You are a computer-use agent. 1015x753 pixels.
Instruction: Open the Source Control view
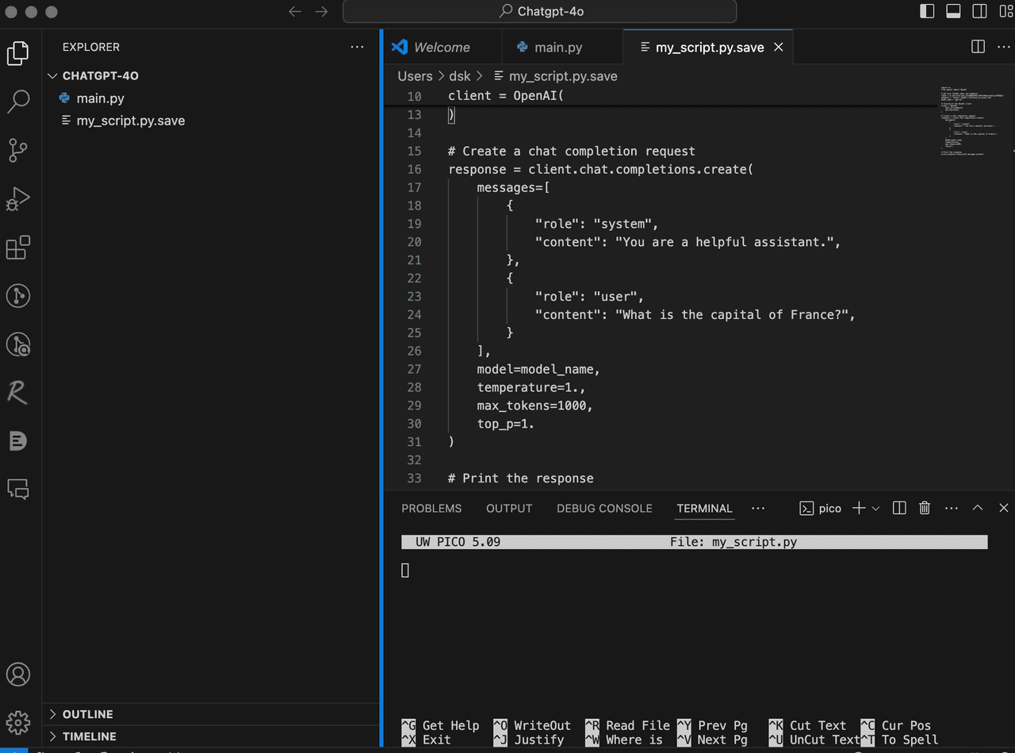click(x=17, y=149)
